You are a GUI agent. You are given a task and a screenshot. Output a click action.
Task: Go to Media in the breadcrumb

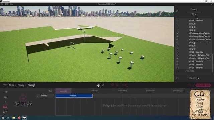[11, 85]
